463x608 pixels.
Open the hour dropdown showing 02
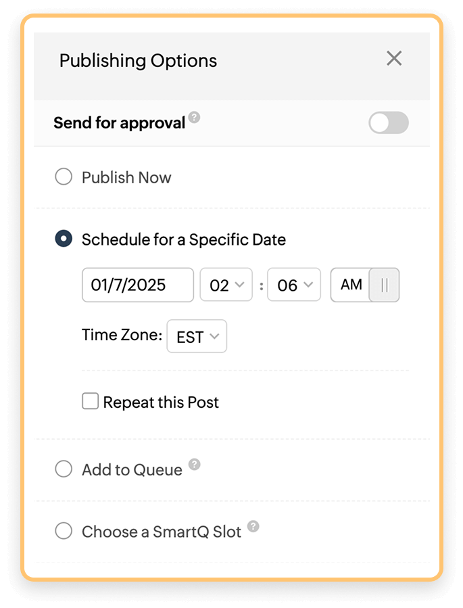pyautogui.click(x=226, y=285)
